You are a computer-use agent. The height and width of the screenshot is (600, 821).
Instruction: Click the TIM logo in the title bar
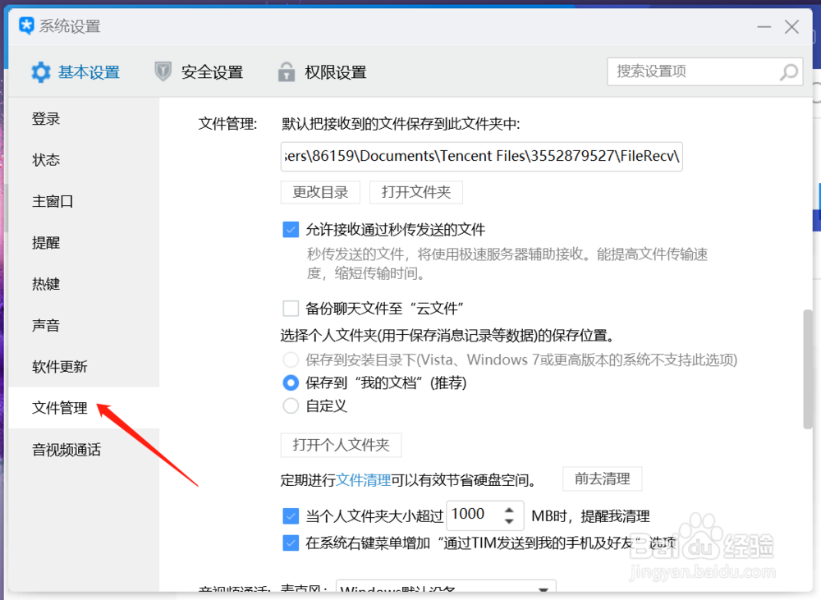25,26
